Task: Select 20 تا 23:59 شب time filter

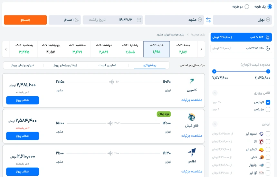Action: tap(241, 48)
